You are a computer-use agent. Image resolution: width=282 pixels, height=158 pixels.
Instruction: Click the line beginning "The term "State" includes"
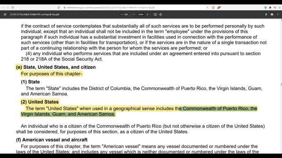point(144,88)
